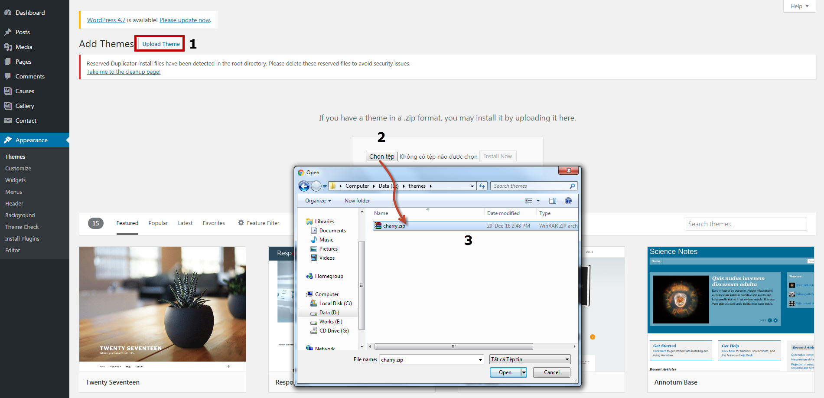The width and height of the screenshot is (824, 398).
Task: Open Media in the admin sidebar
Action: 24,47
